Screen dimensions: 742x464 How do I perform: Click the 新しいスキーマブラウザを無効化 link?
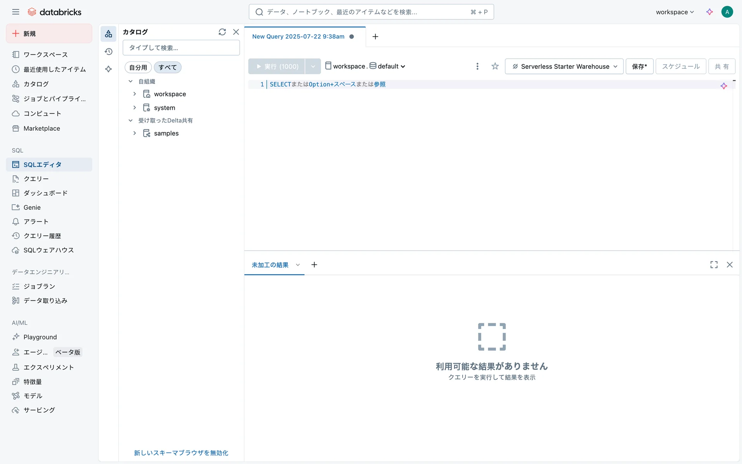(181, 453)
